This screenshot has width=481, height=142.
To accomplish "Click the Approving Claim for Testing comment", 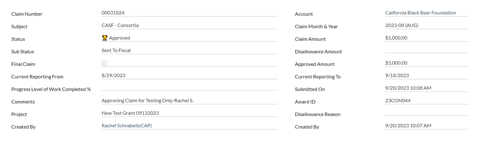I will (x=147, y=101).
